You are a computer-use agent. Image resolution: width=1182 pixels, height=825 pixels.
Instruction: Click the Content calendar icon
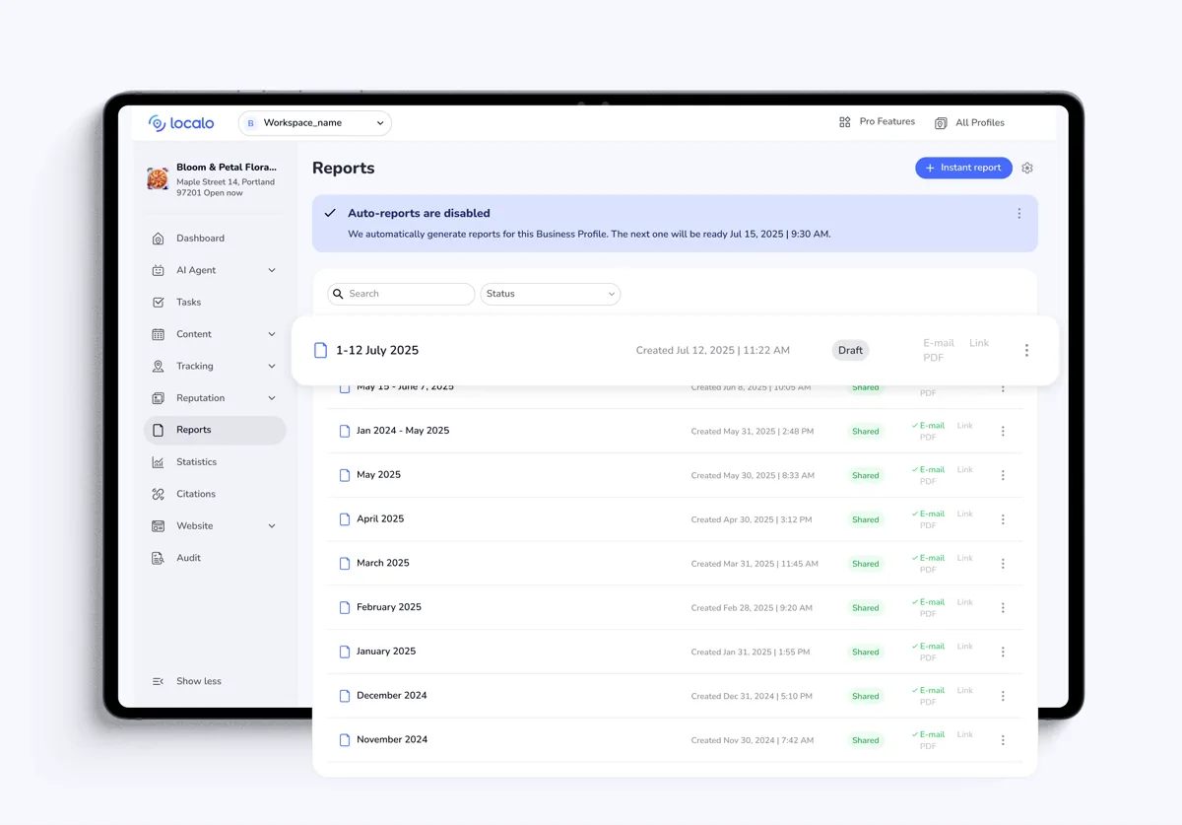[158, 334]
